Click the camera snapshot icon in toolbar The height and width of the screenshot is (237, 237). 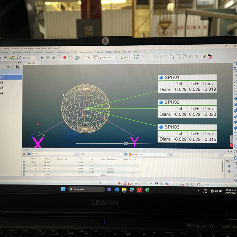[x=204, y=56]
